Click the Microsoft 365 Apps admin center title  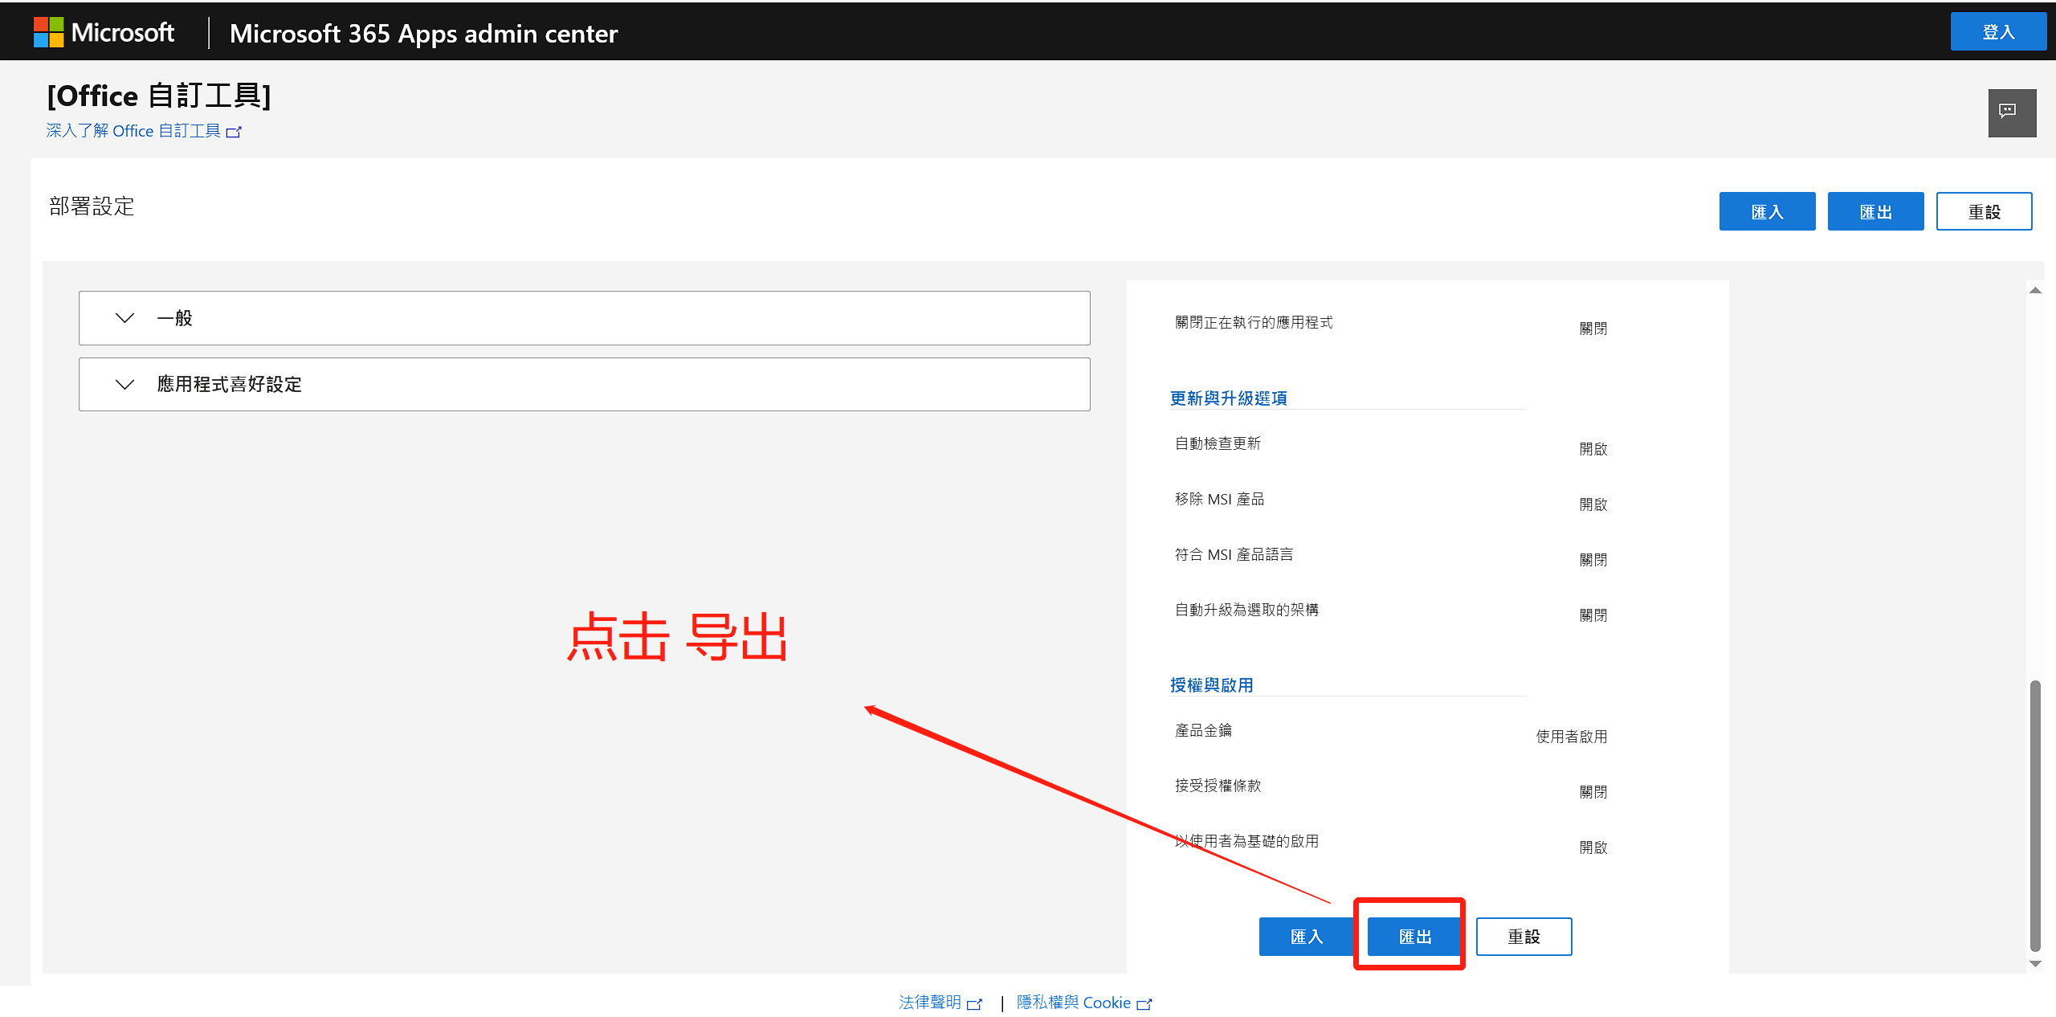423,34
